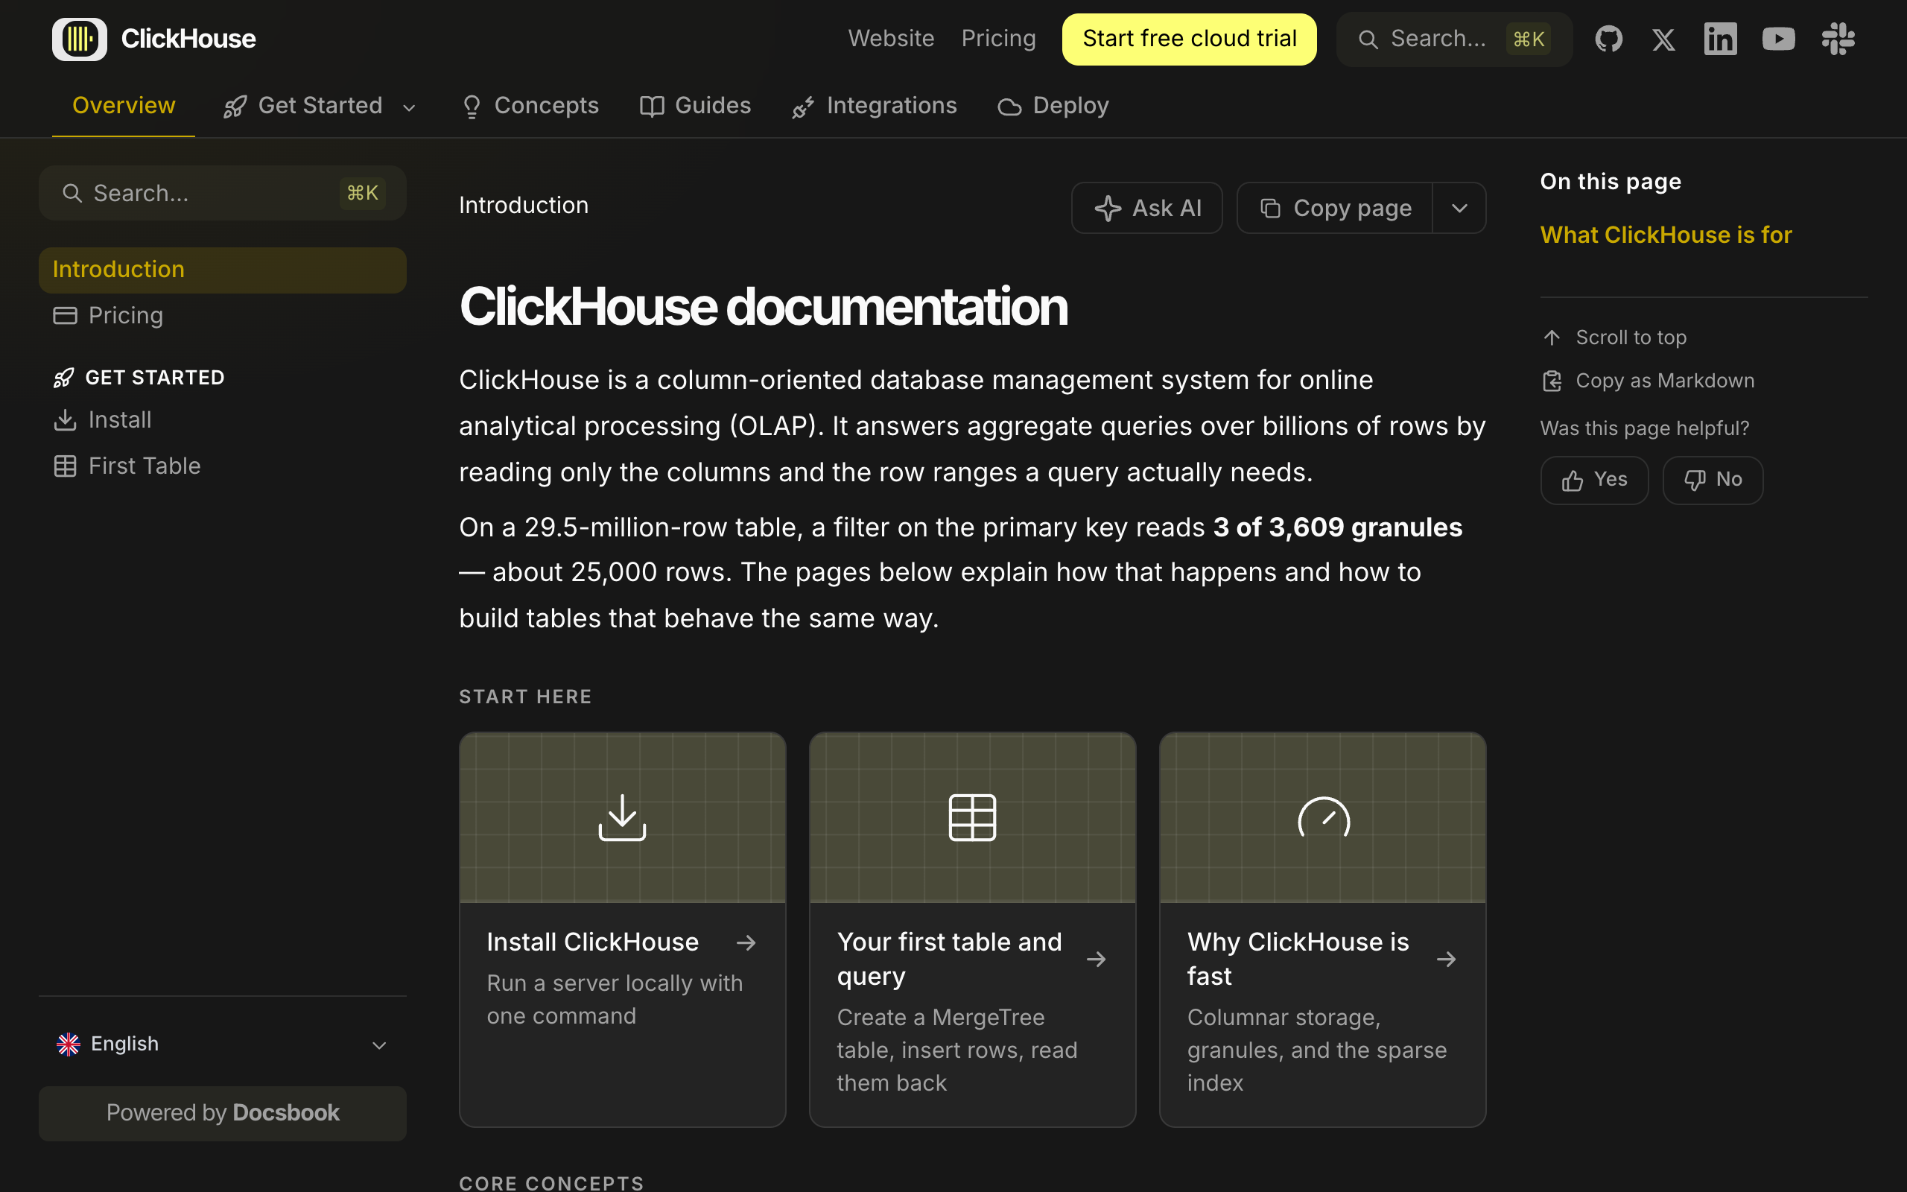The image size is (1907, 1192).
Task: Expand the Copy page dropdown chevron
Action: tap(1459, 208)
